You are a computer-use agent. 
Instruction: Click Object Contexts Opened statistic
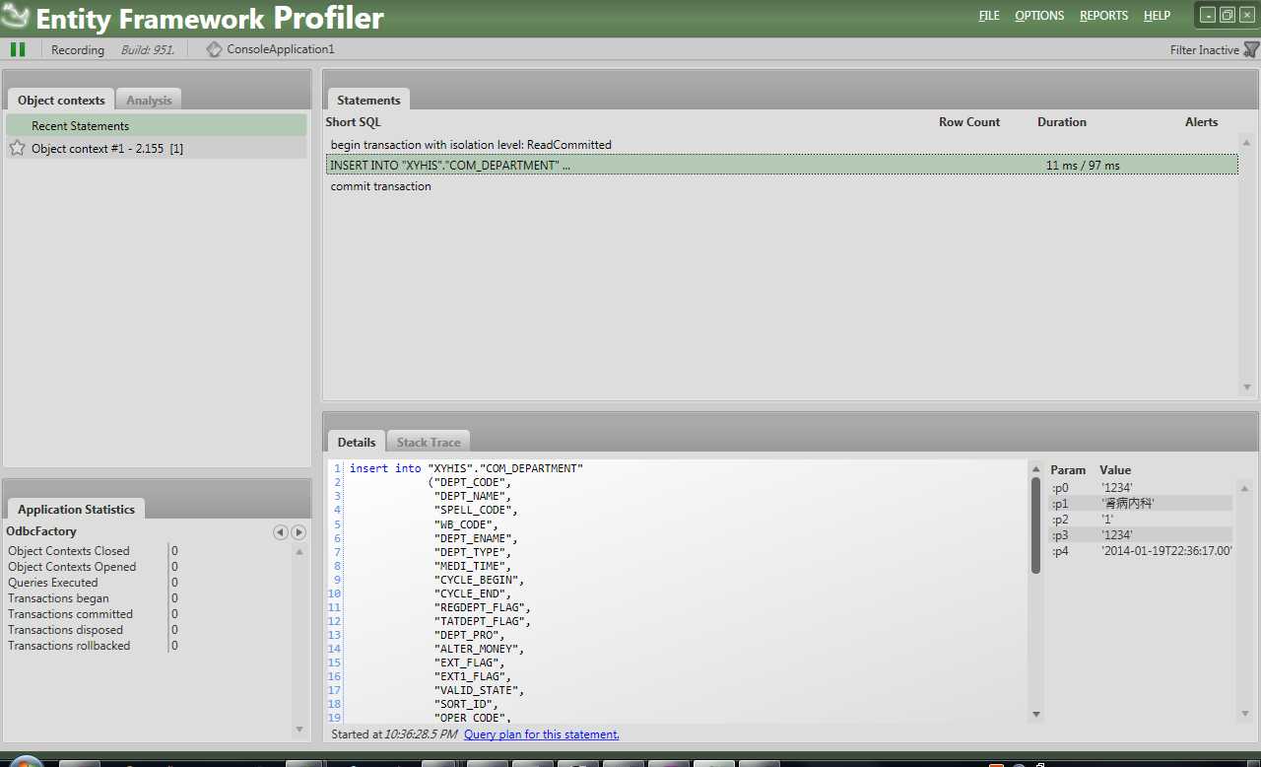[72, 567]
